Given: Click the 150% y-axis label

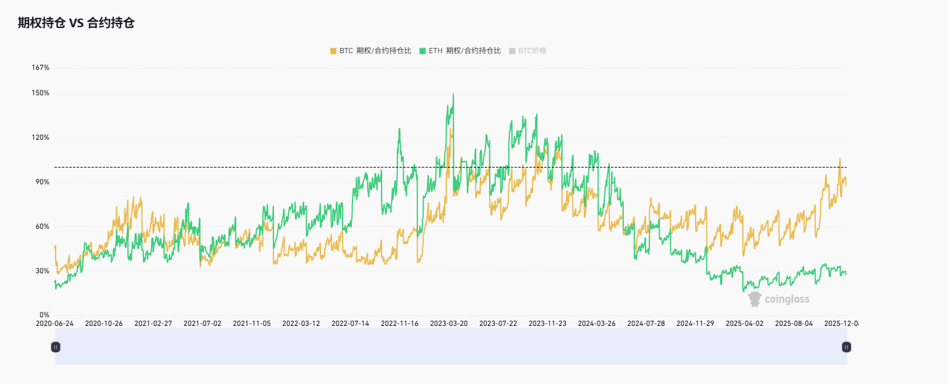Looking at the screenshot, I should pyautogui.click(x=40, y=93).
